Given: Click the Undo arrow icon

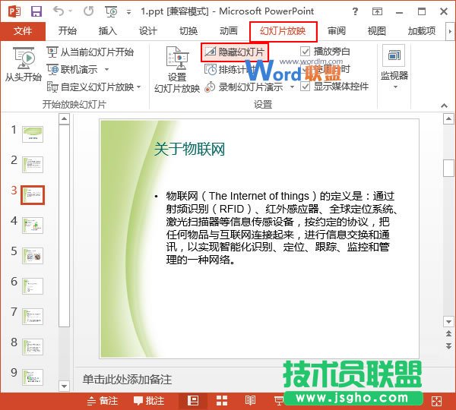Looking at the screenshot, I should [x=59, y=11].
